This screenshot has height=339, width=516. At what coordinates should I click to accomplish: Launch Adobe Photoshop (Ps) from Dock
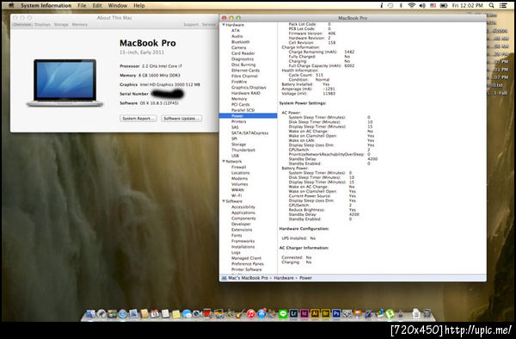click(x=336, y=314)
